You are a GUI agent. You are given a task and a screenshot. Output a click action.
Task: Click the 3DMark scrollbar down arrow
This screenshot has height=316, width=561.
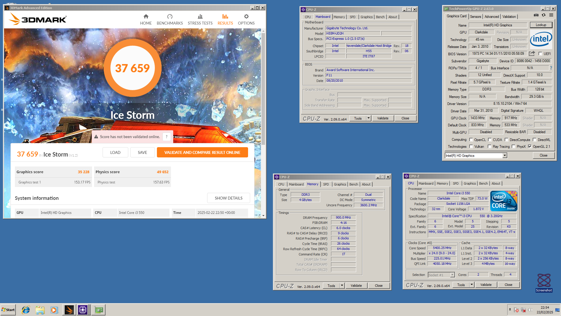(263, 216)
